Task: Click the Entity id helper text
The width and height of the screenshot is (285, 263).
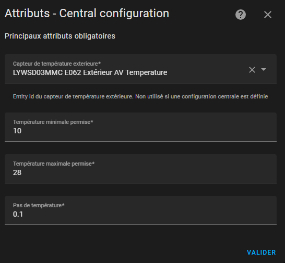Action: pyautogui.click(x=140, y=96)
